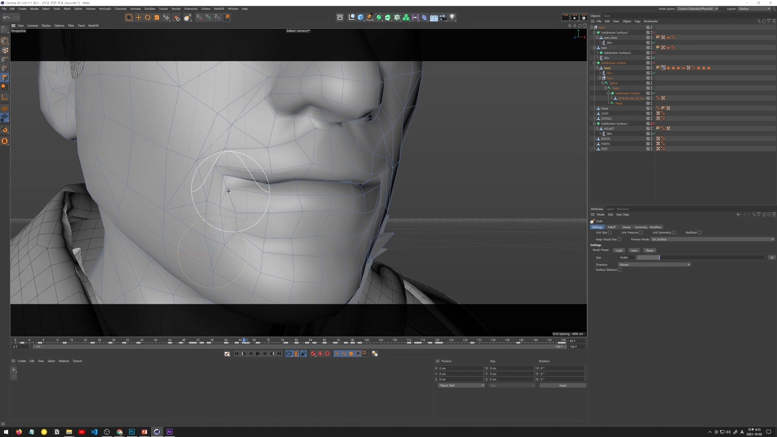Screen dimensions: 777x437
Task: Open the Direction dropdown set to Mouse
Action: [x=655, y=265]
